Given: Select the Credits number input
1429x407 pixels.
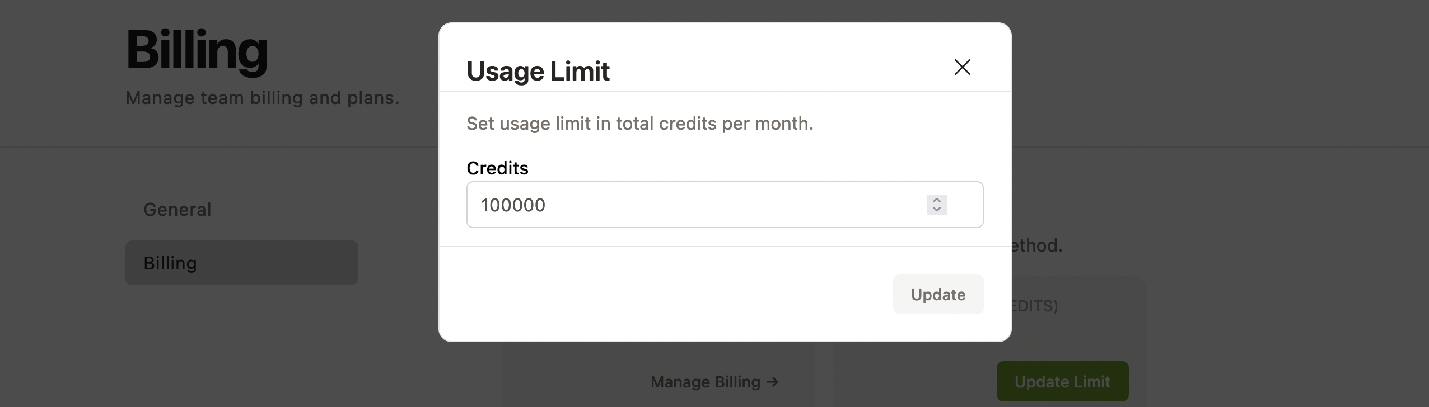Looking at the screenshot, I should coord(672,205).
